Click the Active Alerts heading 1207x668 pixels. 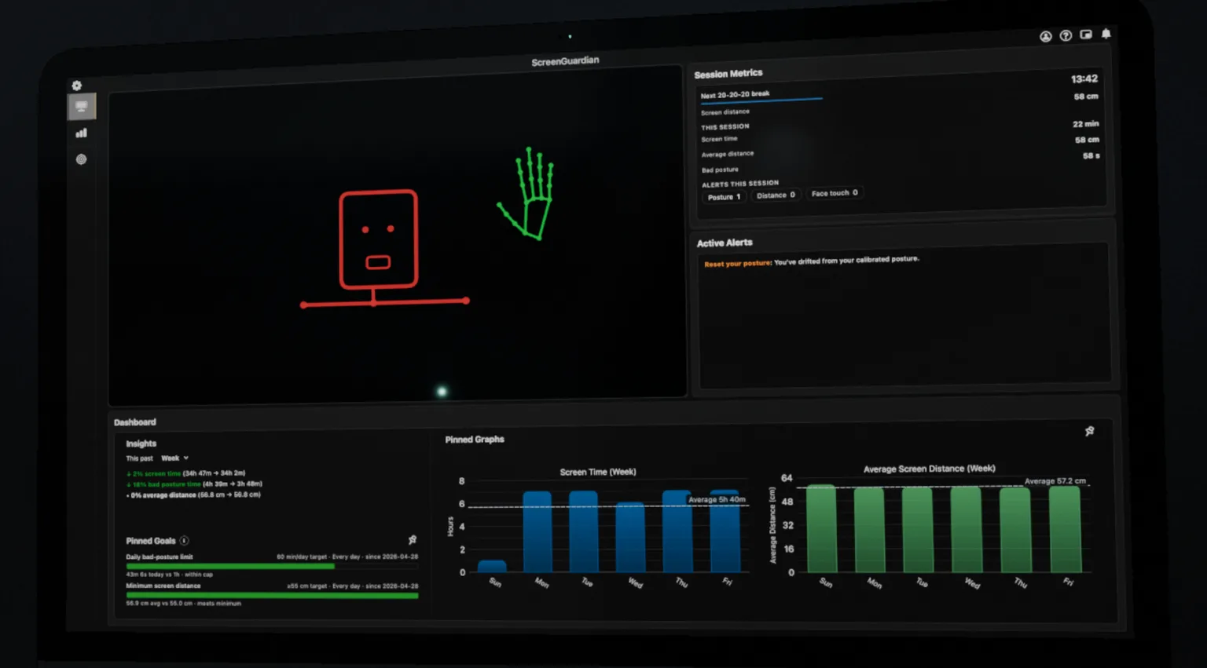point(724,243)
